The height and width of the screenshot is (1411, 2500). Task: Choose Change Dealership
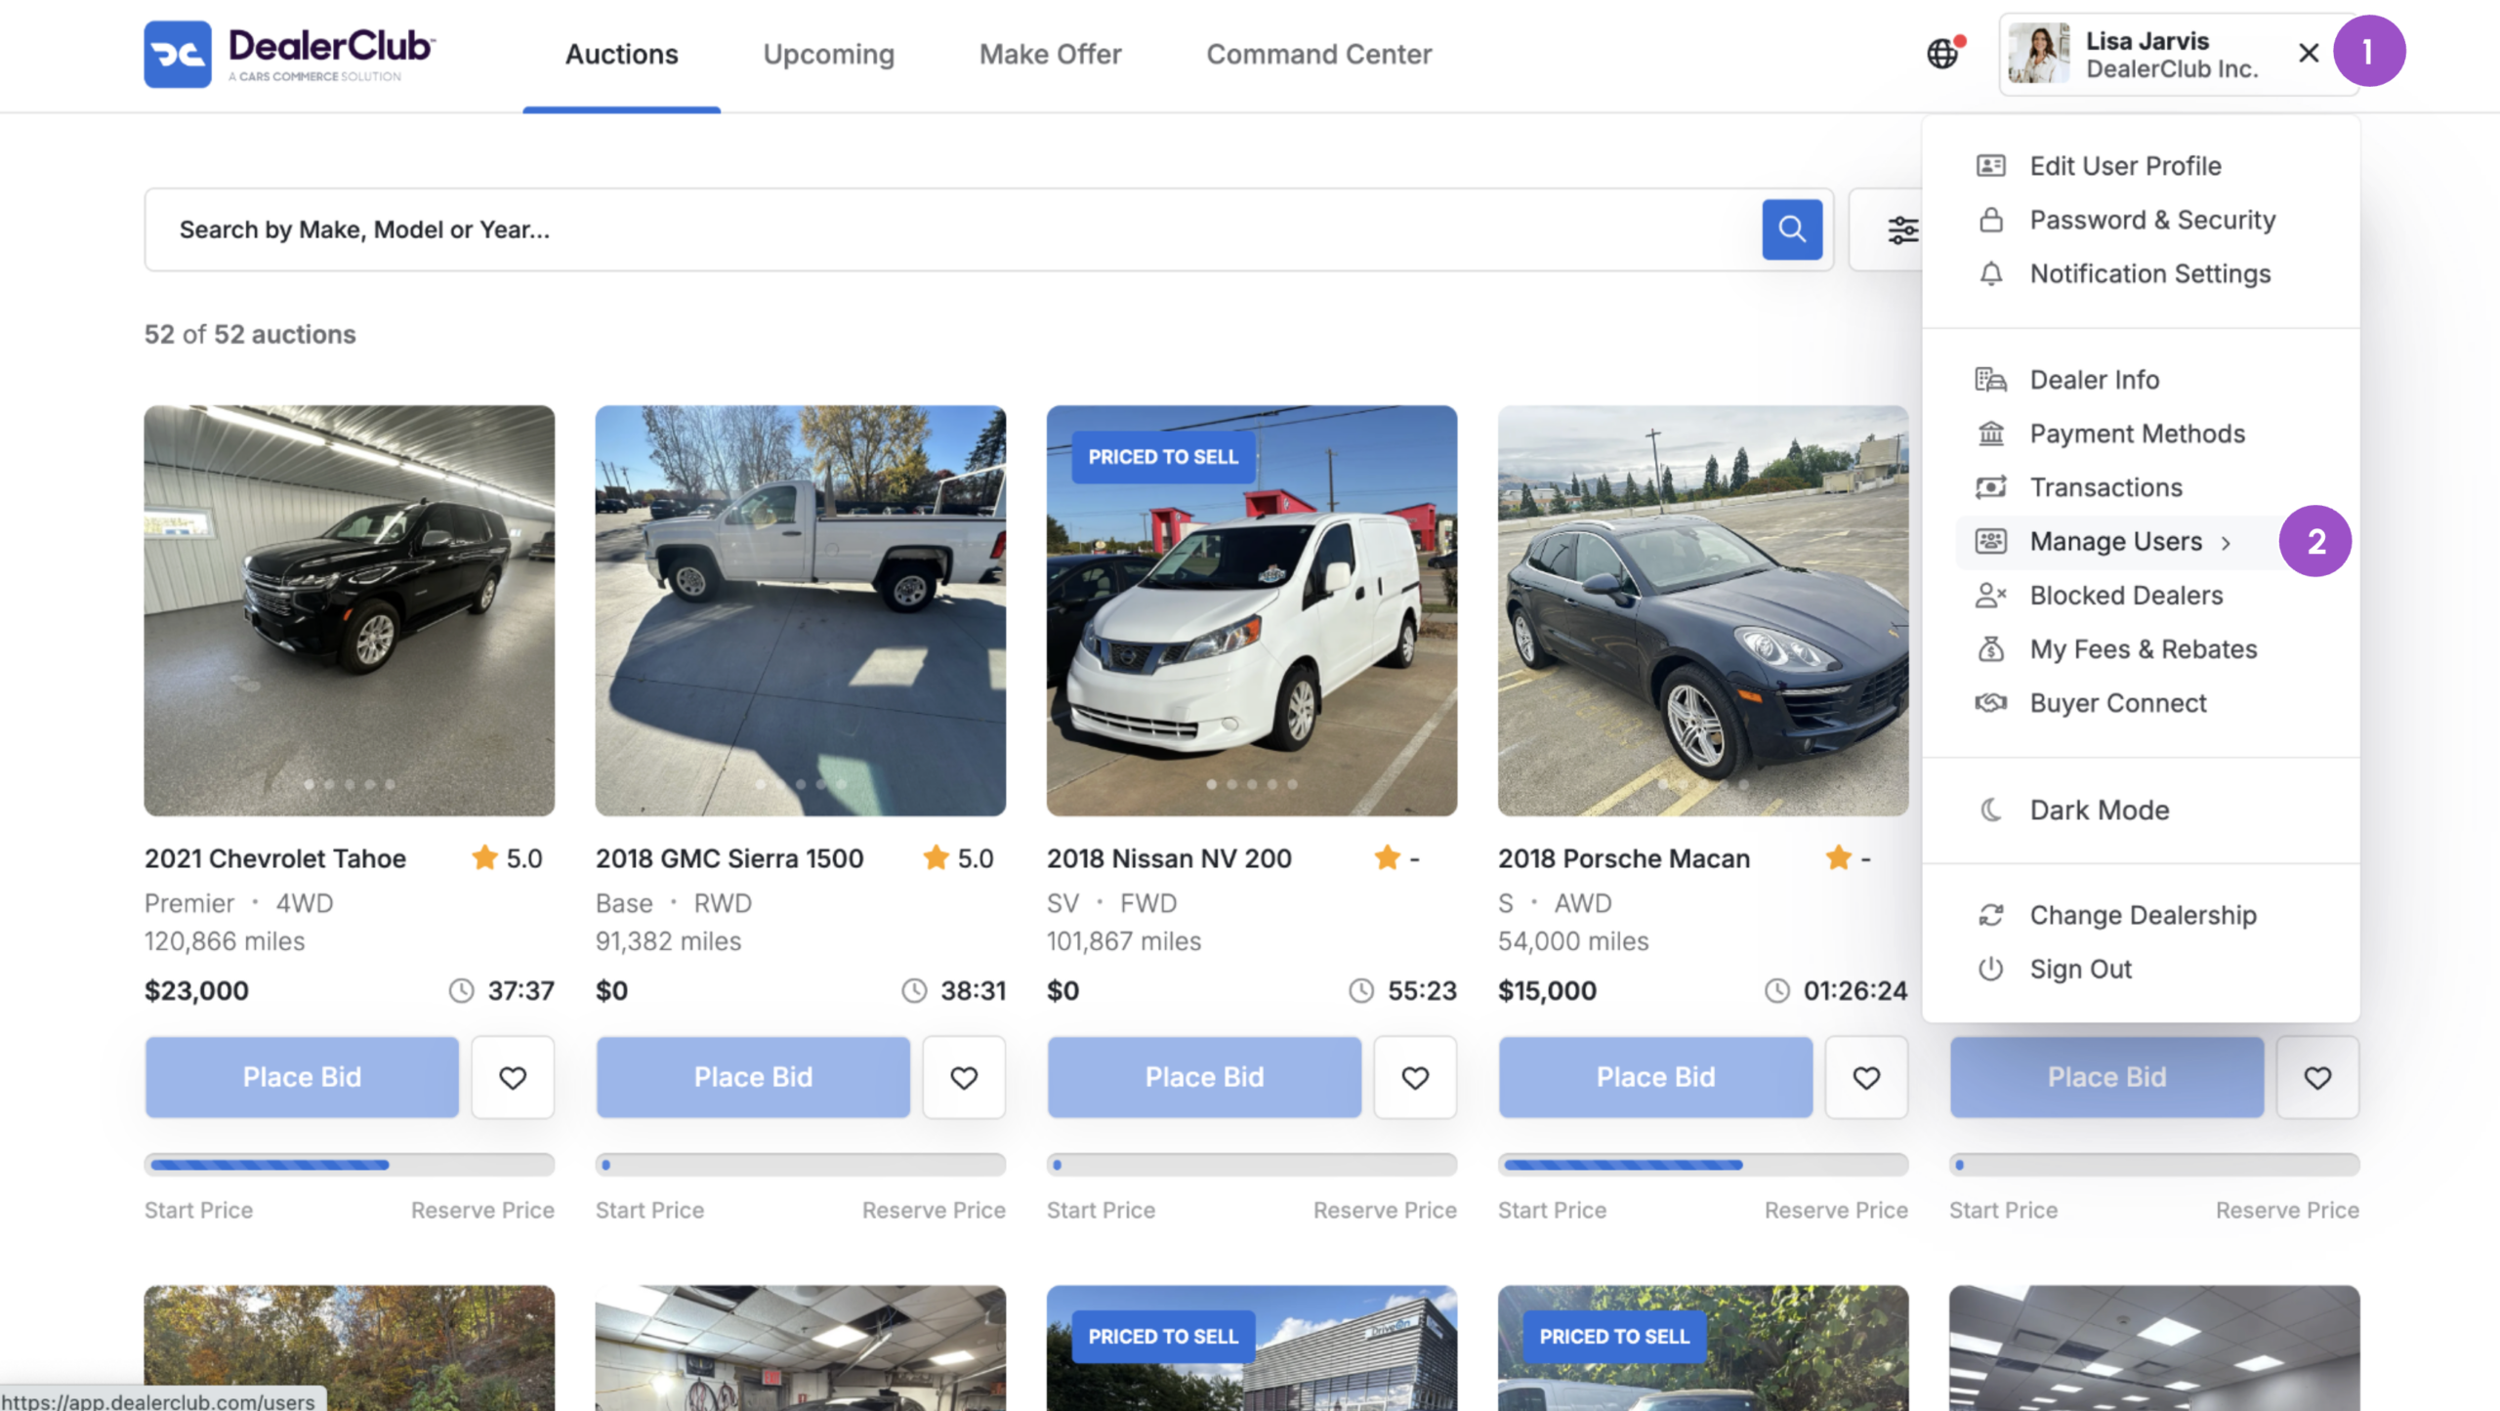click(2143, 915)
